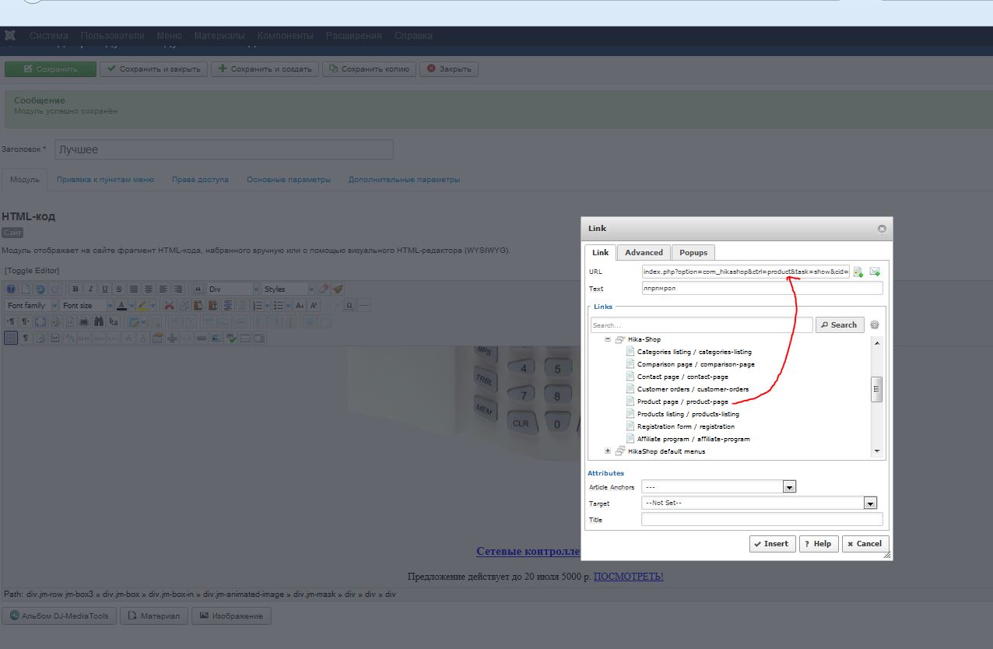This screenshot has height=649, width=993.
Task: Expand the HikaShop default menus node
Action: [608, 451]
